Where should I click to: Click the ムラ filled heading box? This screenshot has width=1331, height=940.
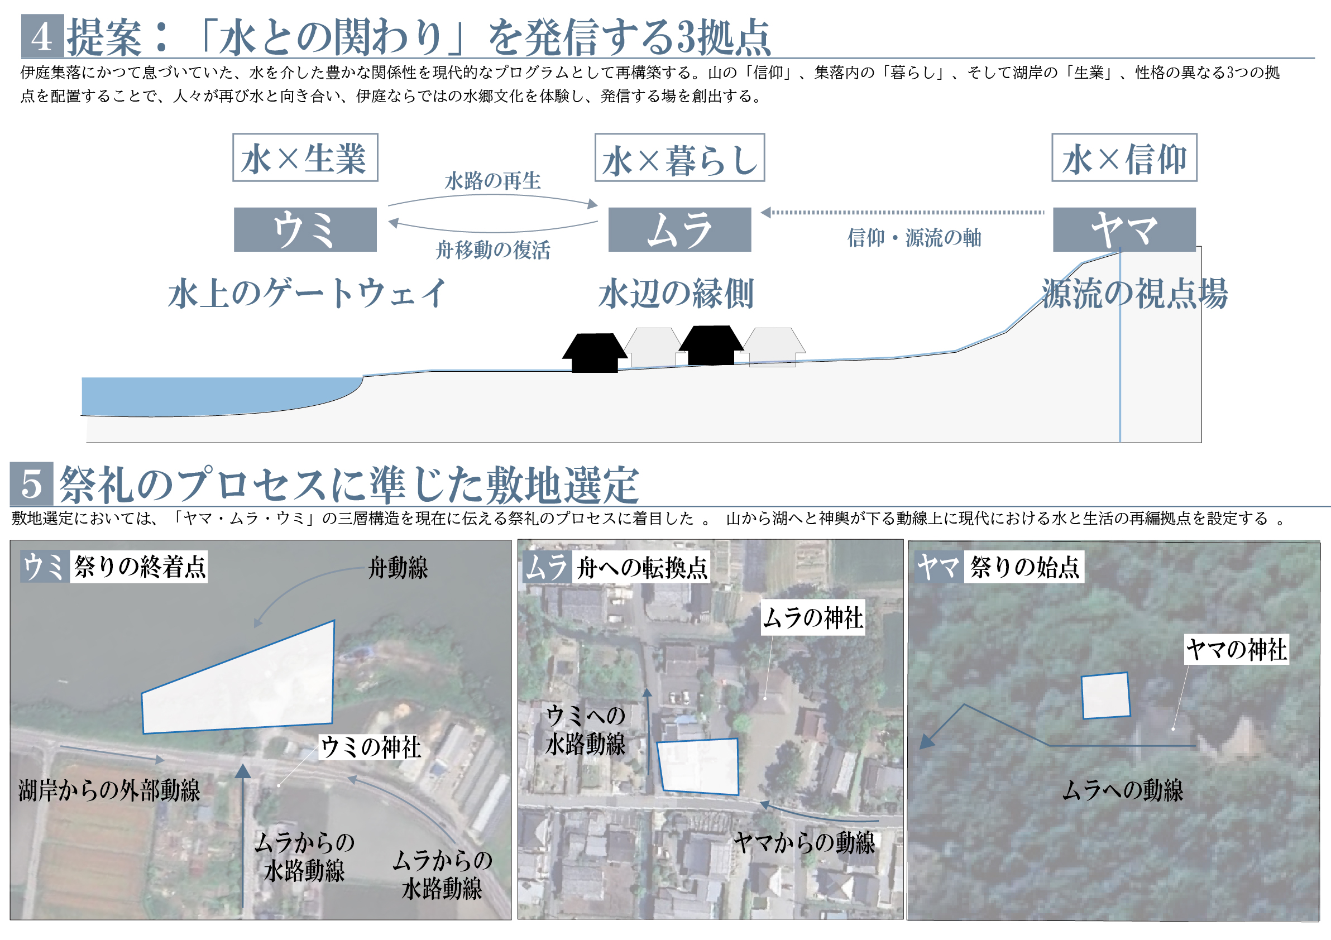click(x=679, y=229)
